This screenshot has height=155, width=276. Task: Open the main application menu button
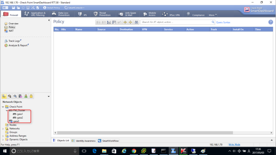(5, 8)
